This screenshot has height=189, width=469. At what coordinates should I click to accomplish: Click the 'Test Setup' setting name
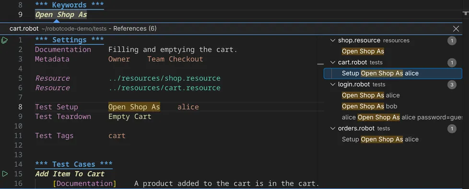point(57,107)
